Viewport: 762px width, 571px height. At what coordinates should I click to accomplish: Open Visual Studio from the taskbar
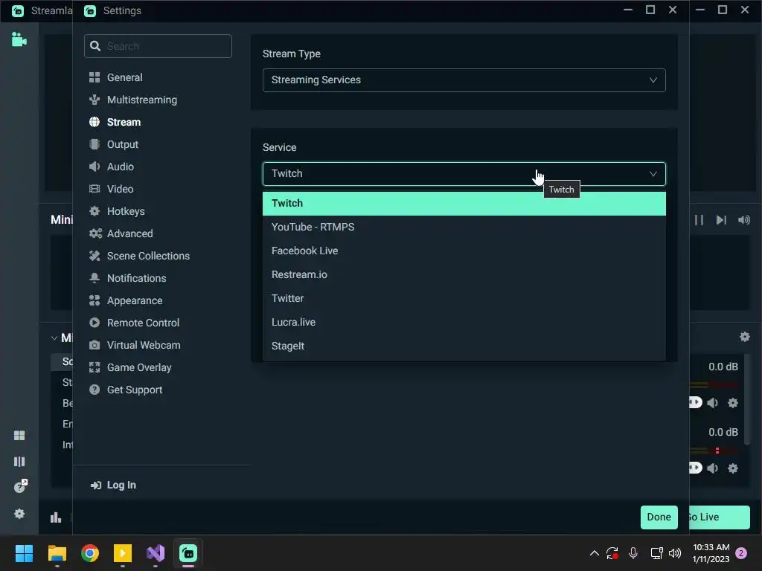(156, 553)
